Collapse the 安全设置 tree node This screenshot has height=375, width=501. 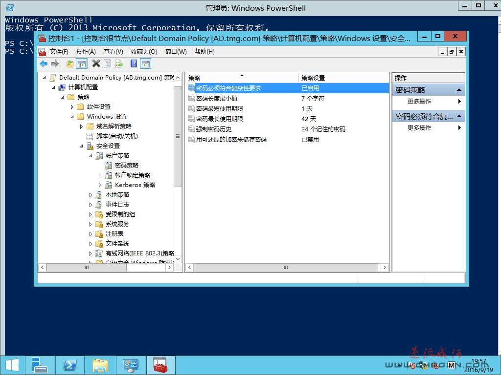click(x=81, y=146)
